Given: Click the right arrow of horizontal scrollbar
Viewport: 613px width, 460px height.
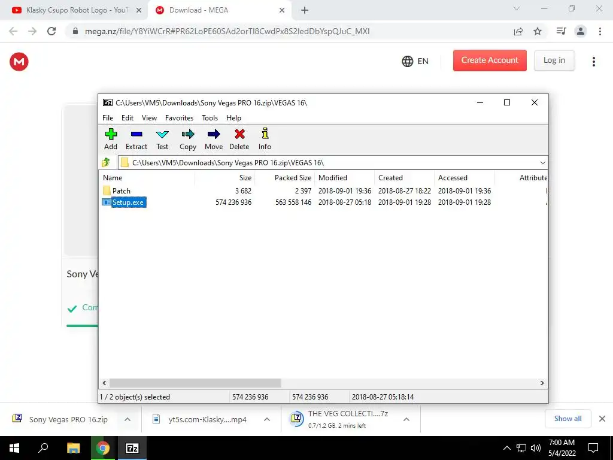Looking at the screenshot, I should coord(542,383).
